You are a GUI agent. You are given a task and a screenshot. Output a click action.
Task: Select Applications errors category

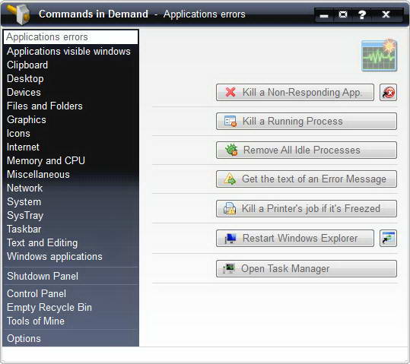click(71, 37)
